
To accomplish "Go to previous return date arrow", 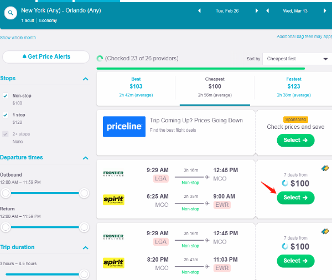I will pos(268,11).
